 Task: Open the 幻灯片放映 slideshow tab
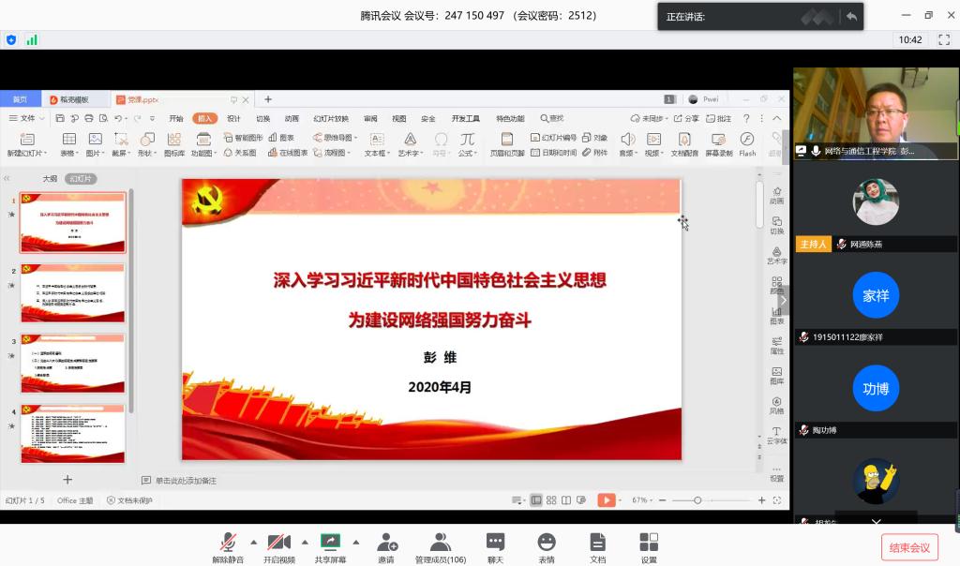(331, 118)
